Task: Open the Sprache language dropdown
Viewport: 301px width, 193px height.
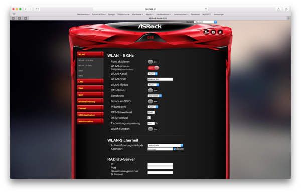Action: click(x=205, y=22)
